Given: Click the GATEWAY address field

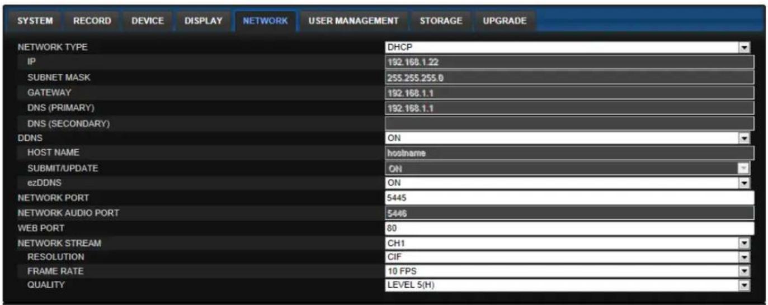Looking at the screenshot, I should point(569,93).
